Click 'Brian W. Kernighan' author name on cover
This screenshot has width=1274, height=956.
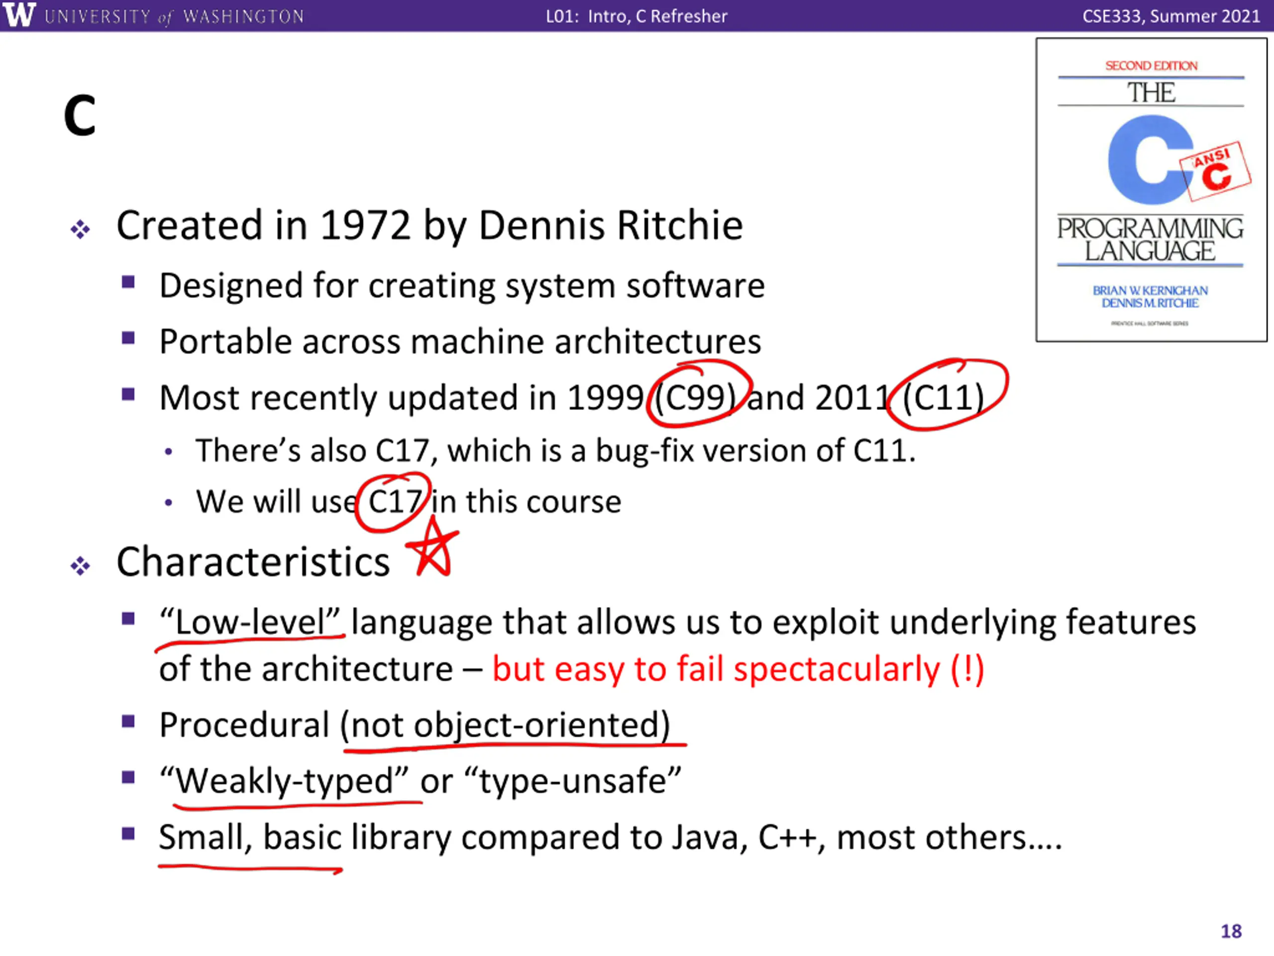click(x=1150, y=290)
